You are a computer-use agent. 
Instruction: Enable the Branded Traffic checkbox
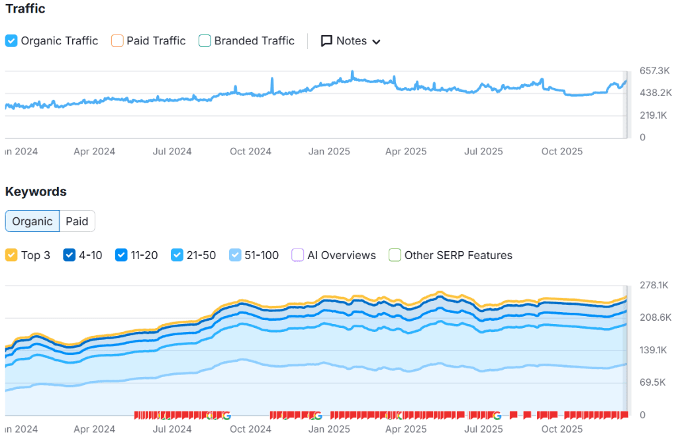[205, 40]
